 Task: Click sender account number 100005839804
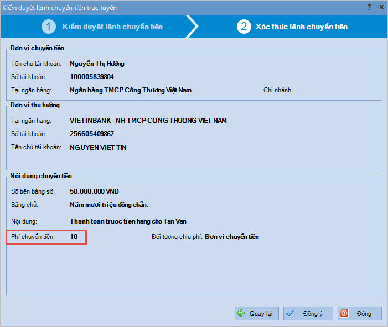tap(92, 77)
